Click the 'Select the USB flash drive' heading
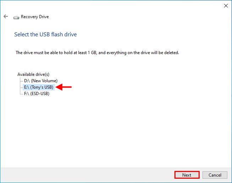The width and height of the screenshot is (232, 183). (45, 35)
